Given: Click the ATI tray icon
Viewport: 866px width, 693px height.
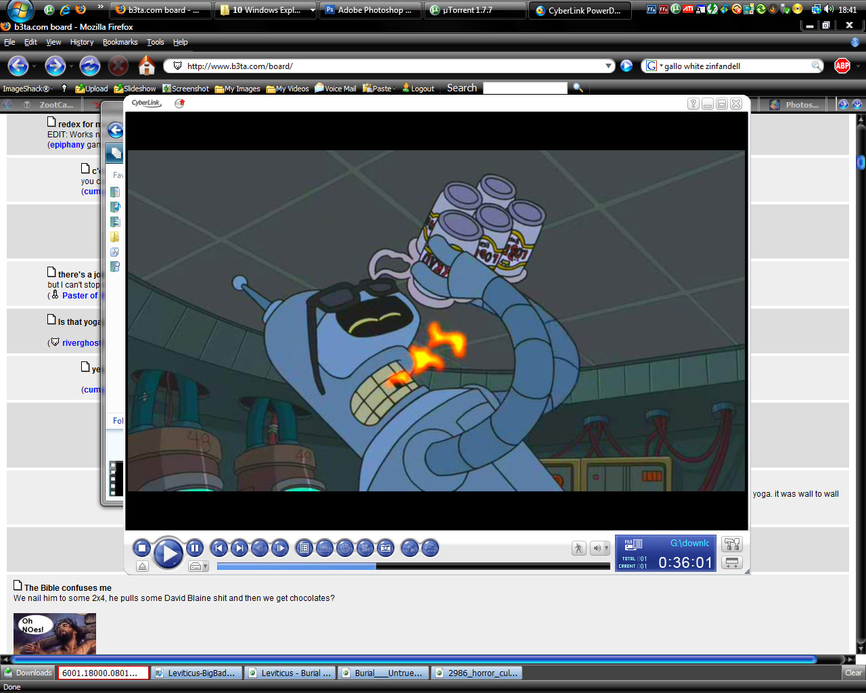Looking at the screenshot, I should tap(687, 9).
